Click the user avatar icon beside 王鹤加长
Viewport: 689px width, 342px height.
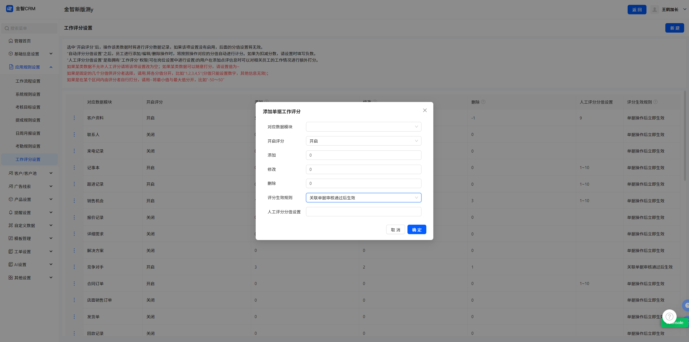point(655,9)
